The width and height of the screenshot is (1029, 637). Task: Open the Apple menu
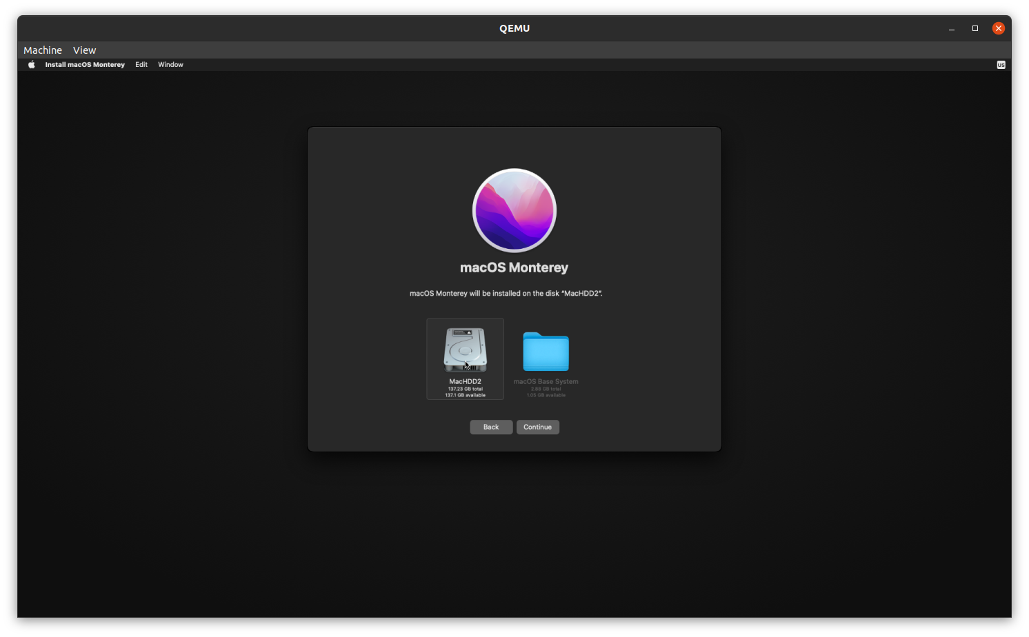coord(31,65)
